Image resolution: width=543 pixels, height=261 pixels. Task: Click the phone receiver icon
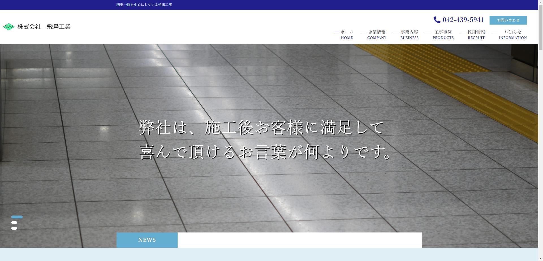(x=436, y=19)
